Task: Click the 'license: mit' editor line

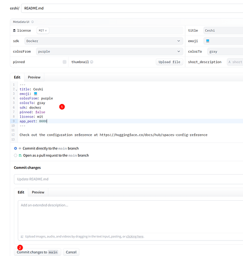Action: (31, 117)
